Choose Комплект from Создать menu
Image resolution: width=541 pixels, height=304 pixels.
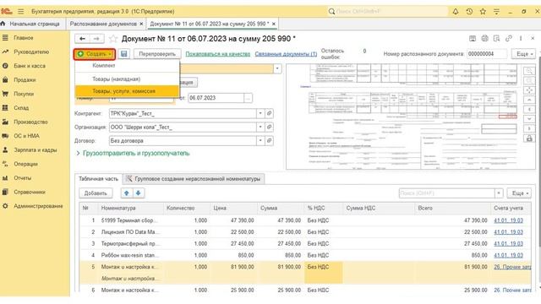103,65
